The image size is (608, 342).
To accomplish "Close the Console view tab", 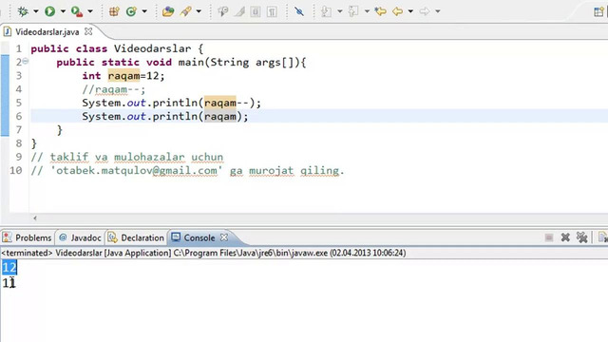I will [224, 237].
